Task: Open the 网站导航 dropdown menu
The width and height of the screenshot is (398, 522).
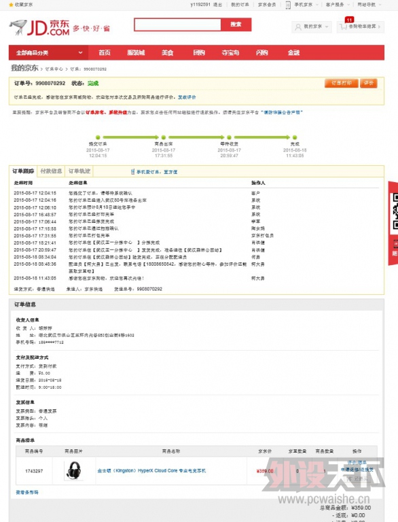Action: pyautogui.click(x=369, y=5)
